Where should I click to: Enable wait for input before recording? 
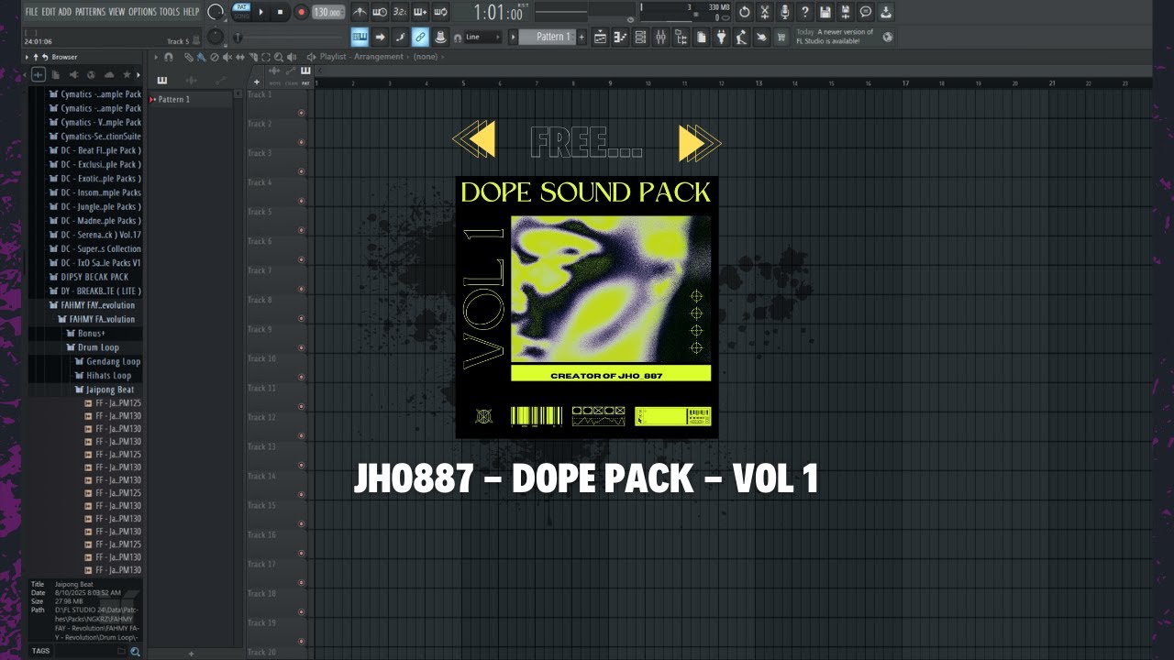click(x=380, y=12)
